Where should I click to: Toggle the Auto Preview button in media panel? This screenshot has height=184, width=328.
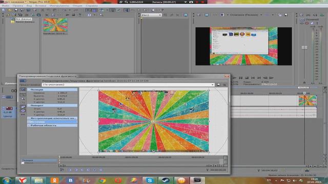(80, 15)
